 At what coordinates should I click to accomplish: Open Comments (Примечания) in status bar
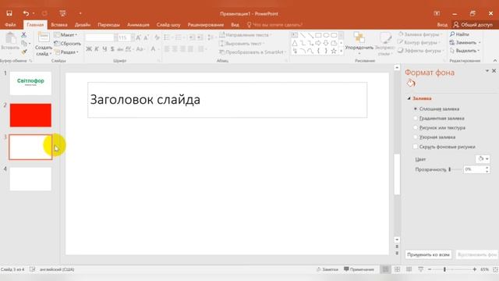point(359,269)
